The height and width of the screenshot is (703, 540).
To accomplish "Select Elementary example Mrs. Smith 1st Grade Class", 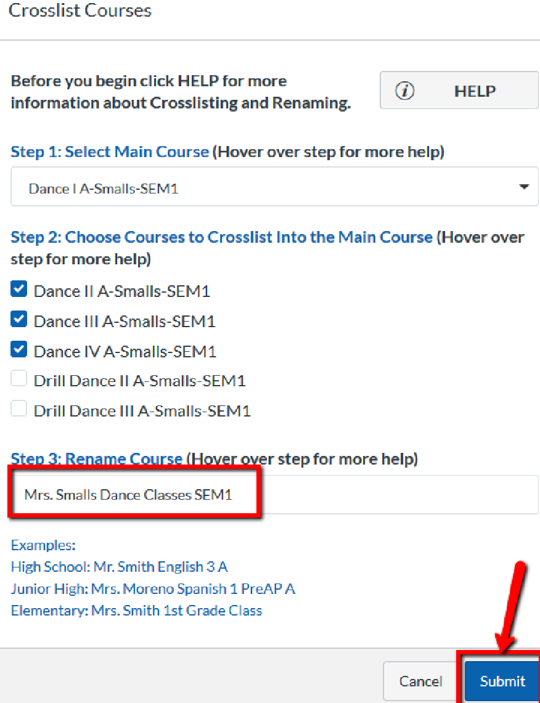I will pyautogui.click(x=136, y=611).
